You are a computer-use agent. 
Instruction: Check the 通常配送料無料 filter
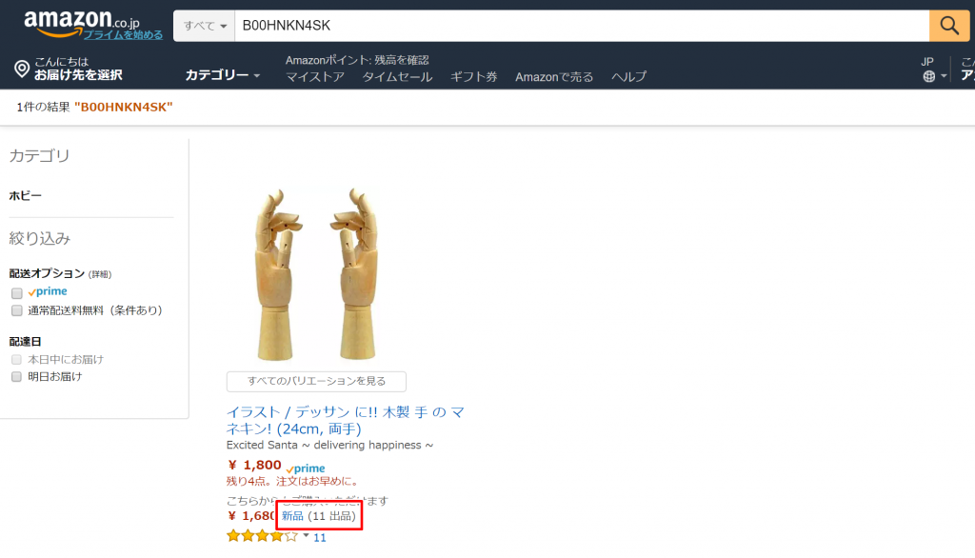pos(17,310)
